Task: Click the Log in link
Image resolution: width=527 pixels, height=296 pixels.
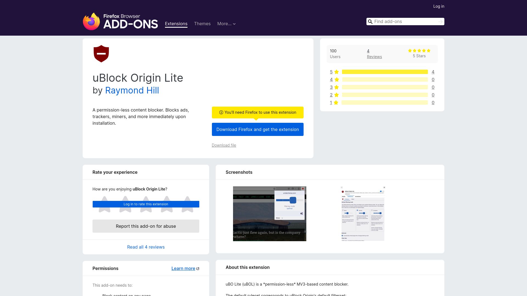Action: tap(439, 6)
